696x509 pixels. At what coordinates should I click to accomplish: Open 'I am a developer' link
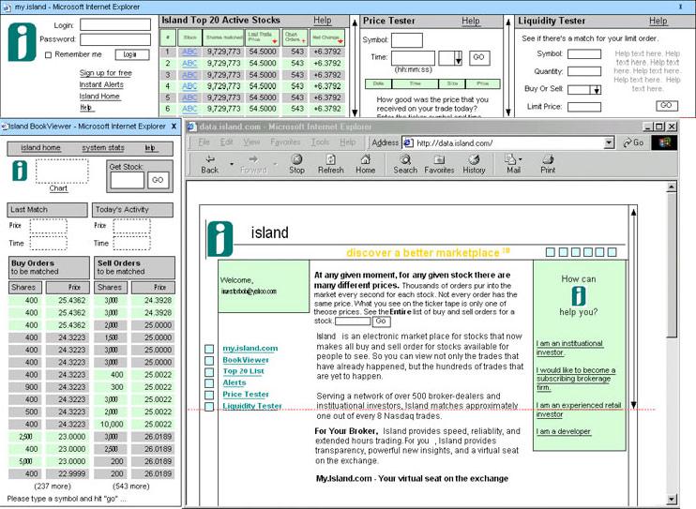[x=564, y=431]
